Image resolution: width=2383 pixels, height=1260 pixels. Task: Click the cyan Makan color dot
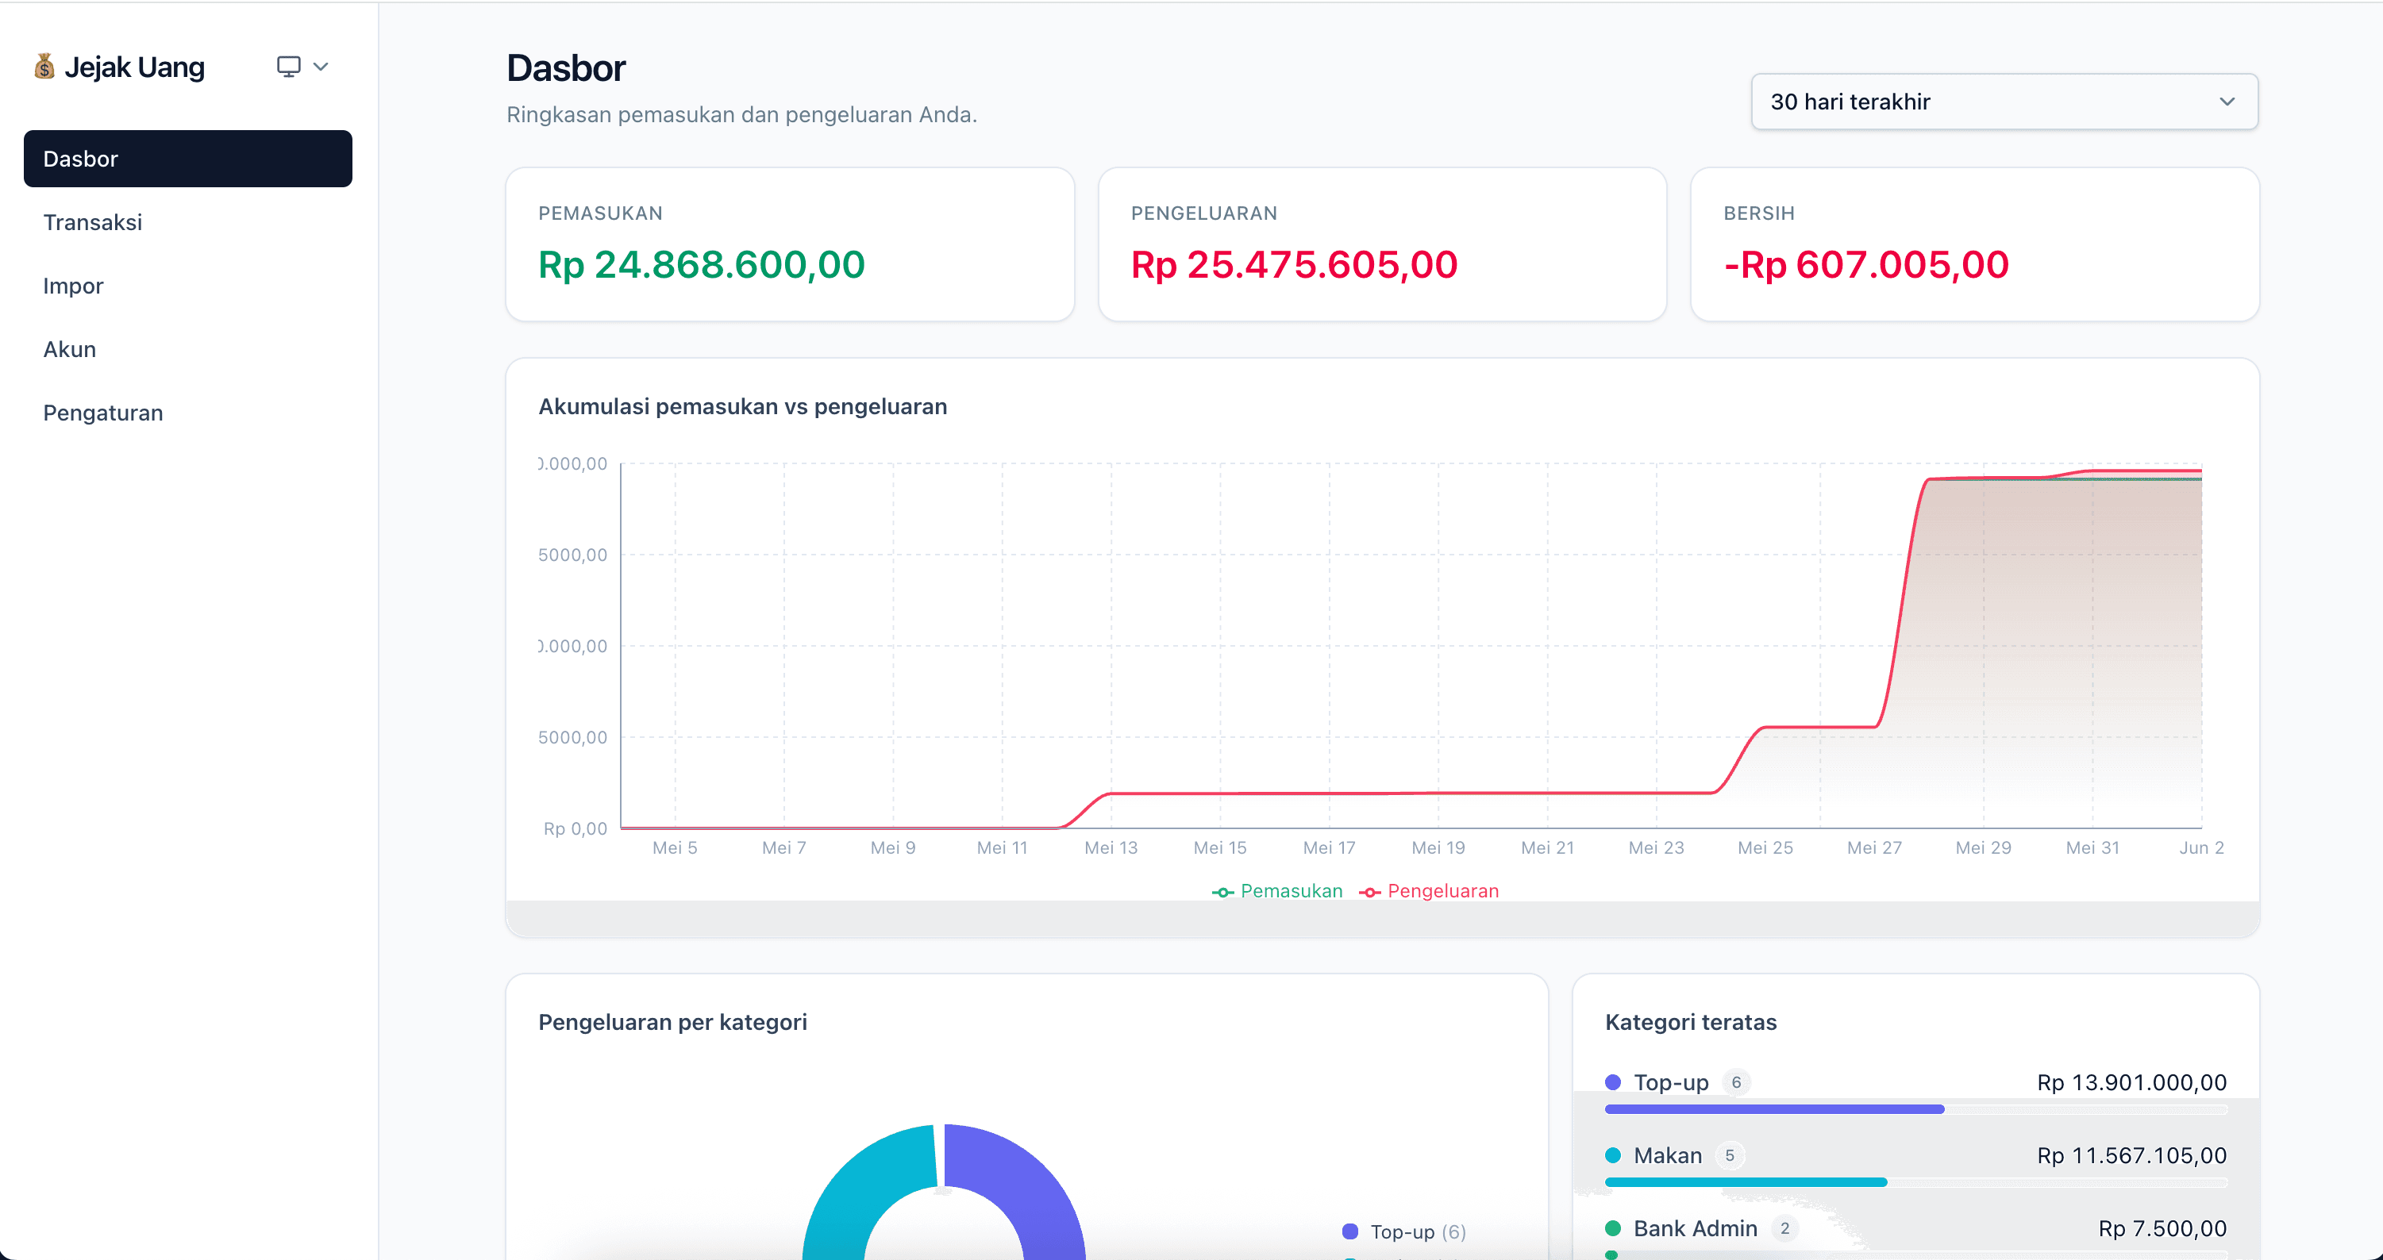[x=1613, y=1155]
